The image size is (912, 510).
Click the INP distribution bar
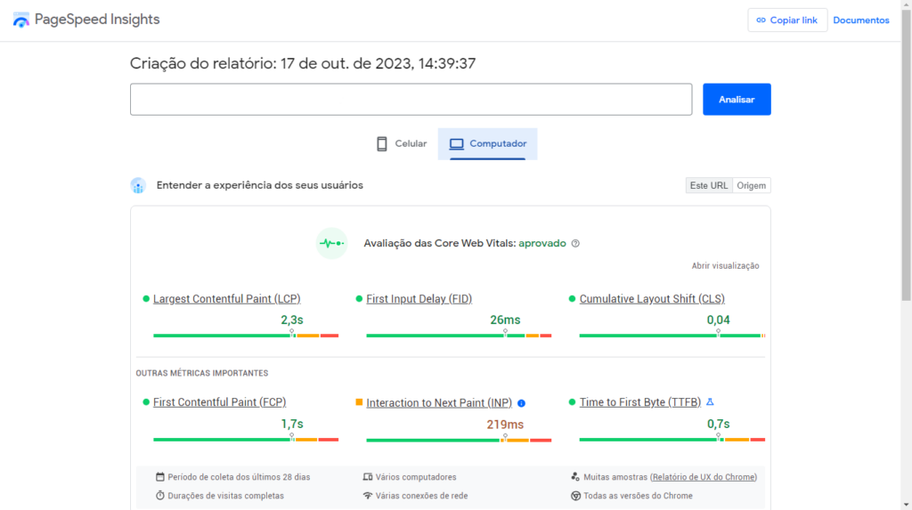(x=459, y=441)
